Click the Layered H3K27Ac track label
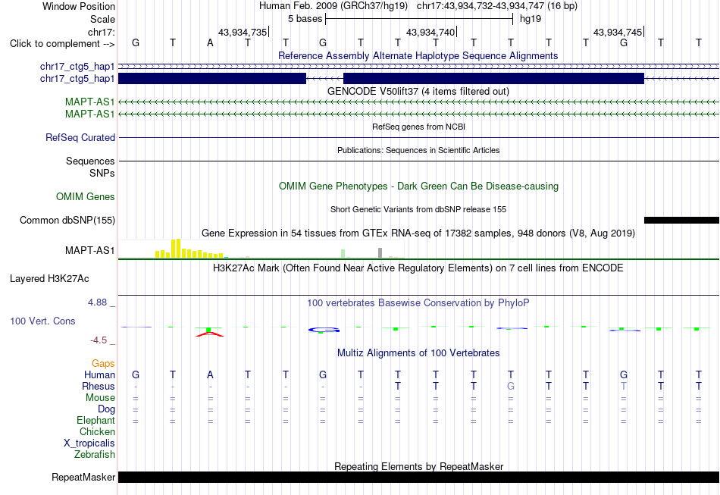This screenshot has width=720, height=495. 49,278
